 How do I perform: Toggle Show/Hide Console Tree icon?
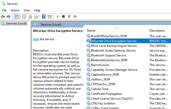(x=16, y=16)
